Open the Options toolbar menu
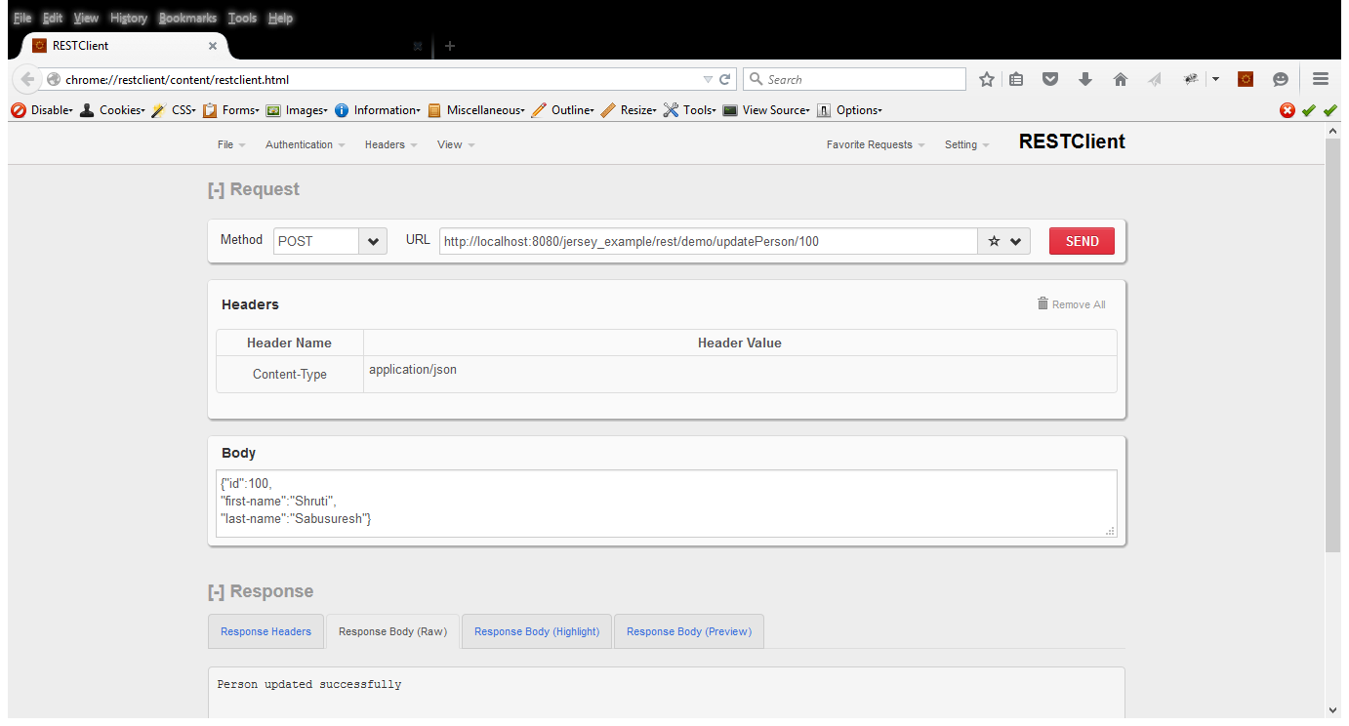The height and width of the screenshot is (726, 1349). click(x=849, y=110)
